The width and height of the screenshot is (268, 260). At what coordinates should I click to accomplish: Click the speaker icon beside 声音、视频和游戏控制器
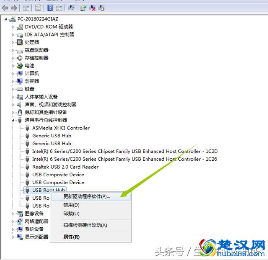19,105
